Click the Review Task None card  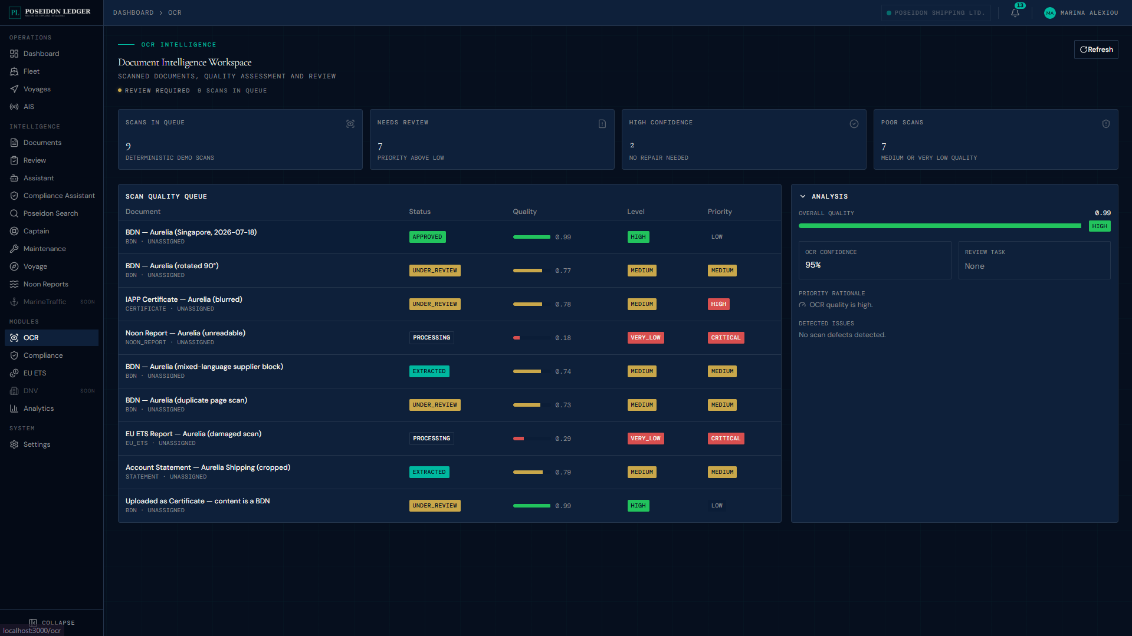1034,260
